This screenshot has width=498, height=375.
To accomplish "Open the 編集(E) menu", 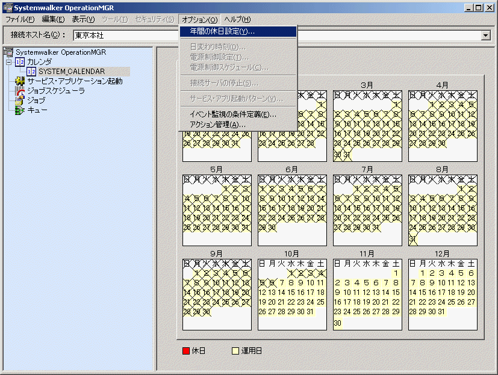I will coord(53,19).
